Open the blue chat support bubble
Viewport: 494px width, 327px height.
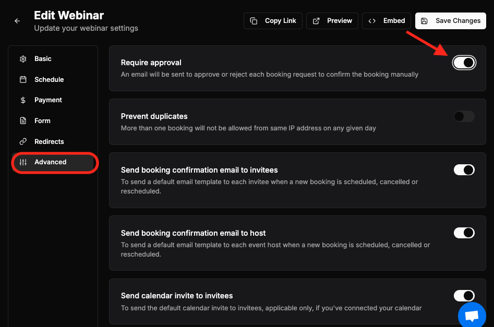(x=472, y=315)
